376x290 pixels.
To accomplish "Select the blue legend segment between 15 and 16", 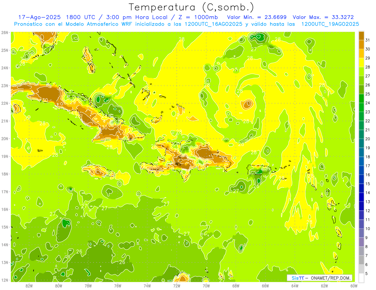I will [x=361, y=179].
